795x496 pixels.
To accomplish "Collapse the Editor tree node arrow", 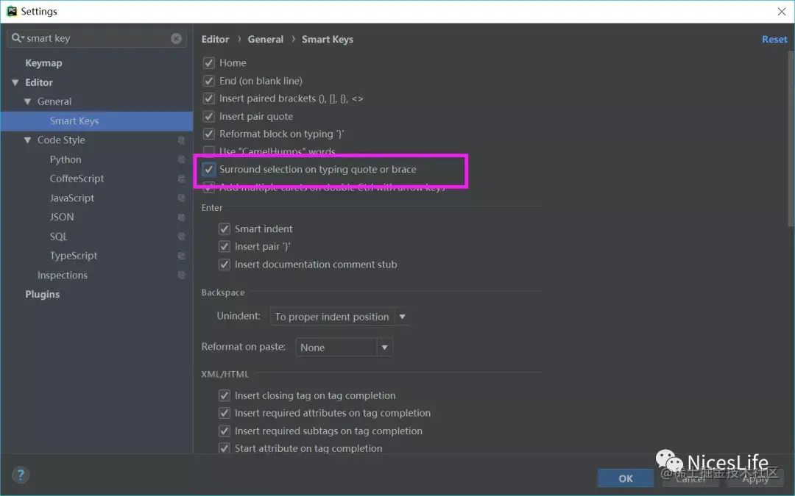I will [x=15, y=82].
